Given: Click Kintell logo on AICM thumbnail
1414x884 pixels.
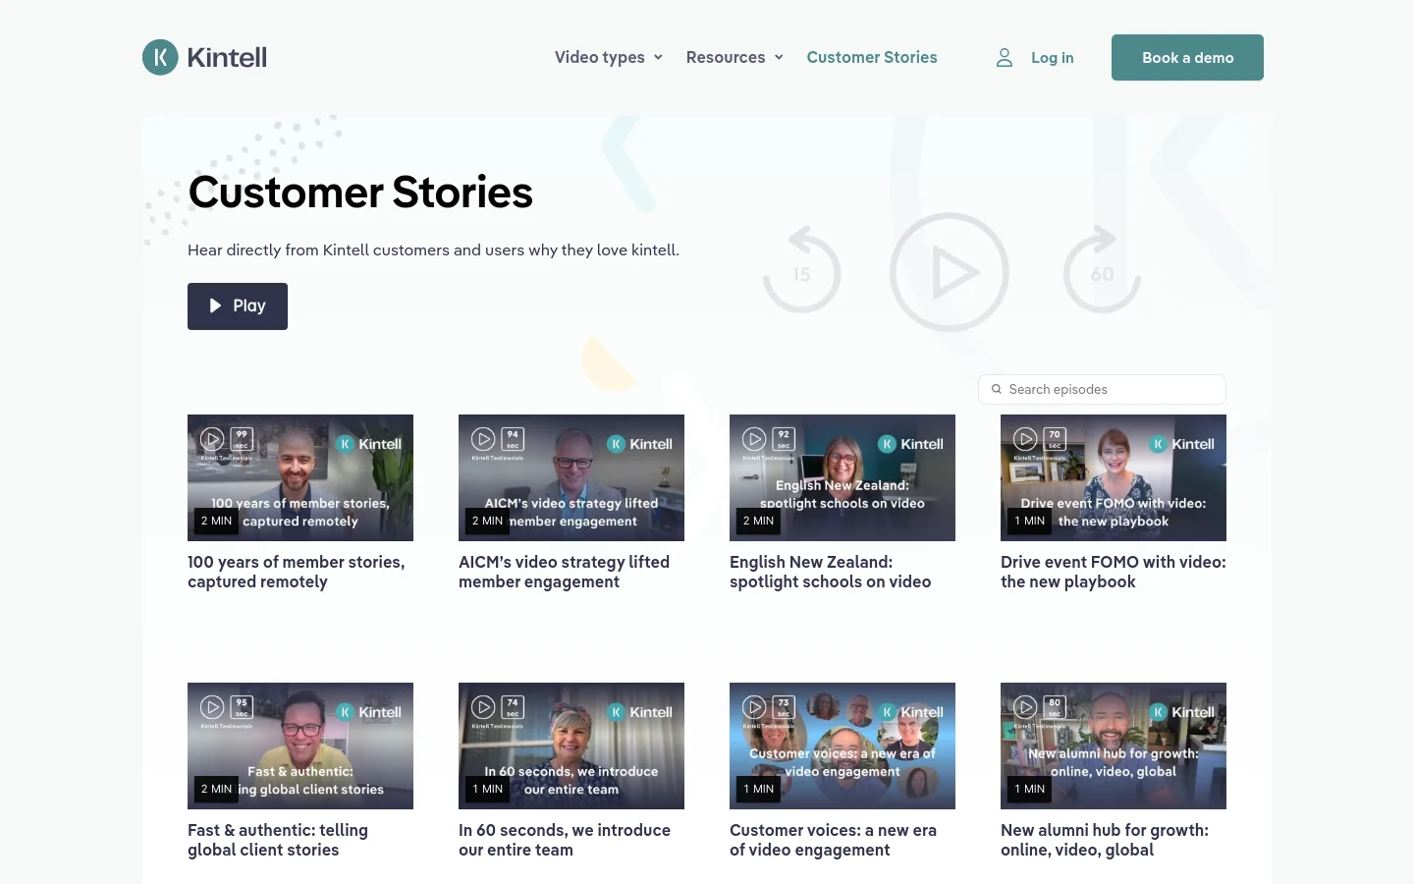Looking at the screenshot, I should [640, 444].
